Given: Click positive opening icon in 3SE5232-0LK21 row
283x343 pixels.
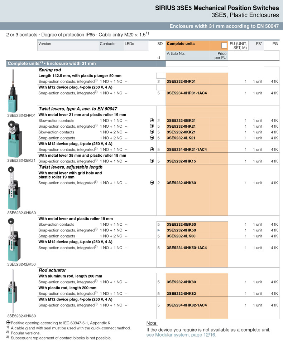Looking at the screenshot, I should [152, 138].
